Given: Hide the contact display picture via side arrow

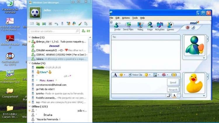Looking at the screenshot, I should (x=208, y=39).
